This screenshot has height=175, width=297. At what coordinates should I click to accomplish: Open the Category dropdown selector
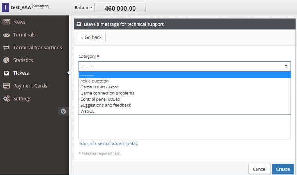[x=184, y=66]
